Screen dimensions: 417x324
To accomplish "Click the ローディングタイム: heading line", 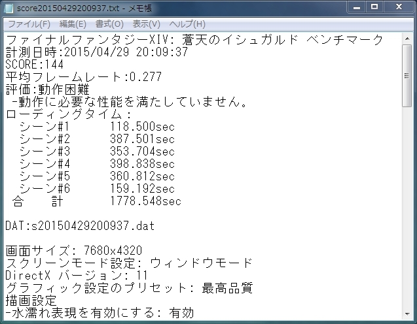I will pyautogui.click(x=68, y=114).
